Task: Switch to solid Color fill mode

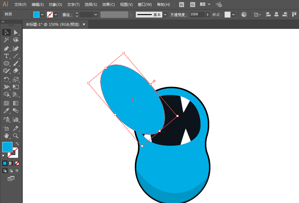Action: click(x=5, y=163)
